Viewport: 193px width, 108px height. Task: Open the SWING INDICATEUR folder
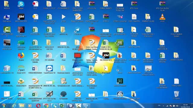tap(162, 45)
